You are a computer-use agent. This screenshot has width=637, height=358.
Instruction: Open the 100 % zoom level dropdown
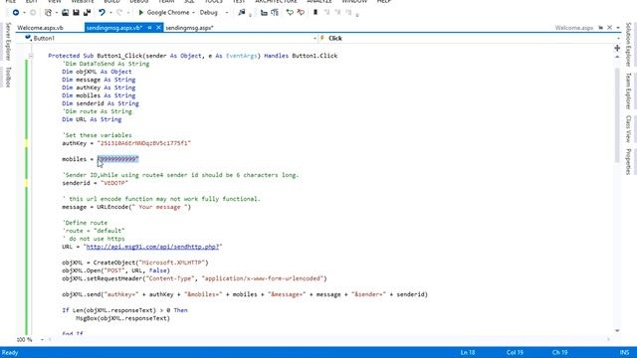42,340
